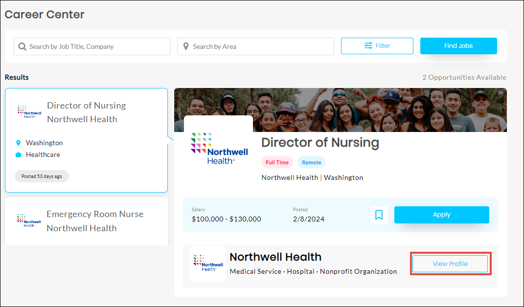Click the Full Time tag
The height and width of the screenshot is (307, 524).
[277, 162]
